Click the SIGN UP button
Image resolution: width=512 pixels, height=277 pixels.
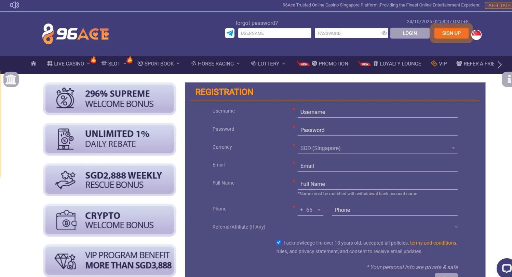click(451, 33)
